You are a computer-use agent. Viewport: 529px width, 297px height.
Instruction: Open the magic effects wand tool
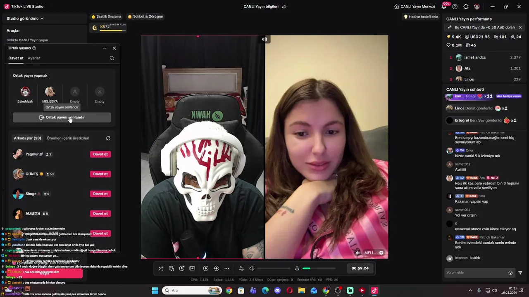[161, 269]
